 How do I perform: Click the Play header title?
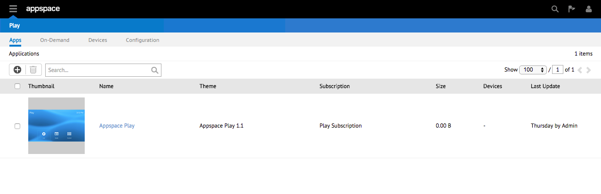point(15,25)
